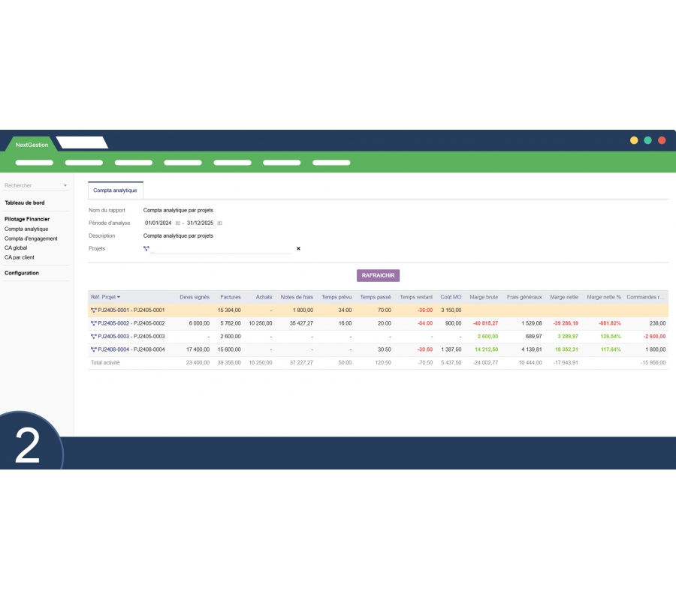Image resolution: width=676 pixels, height=600 pixels.
Task: Click the hierarchy icon in Projets field
Action: tap(146, 248)
